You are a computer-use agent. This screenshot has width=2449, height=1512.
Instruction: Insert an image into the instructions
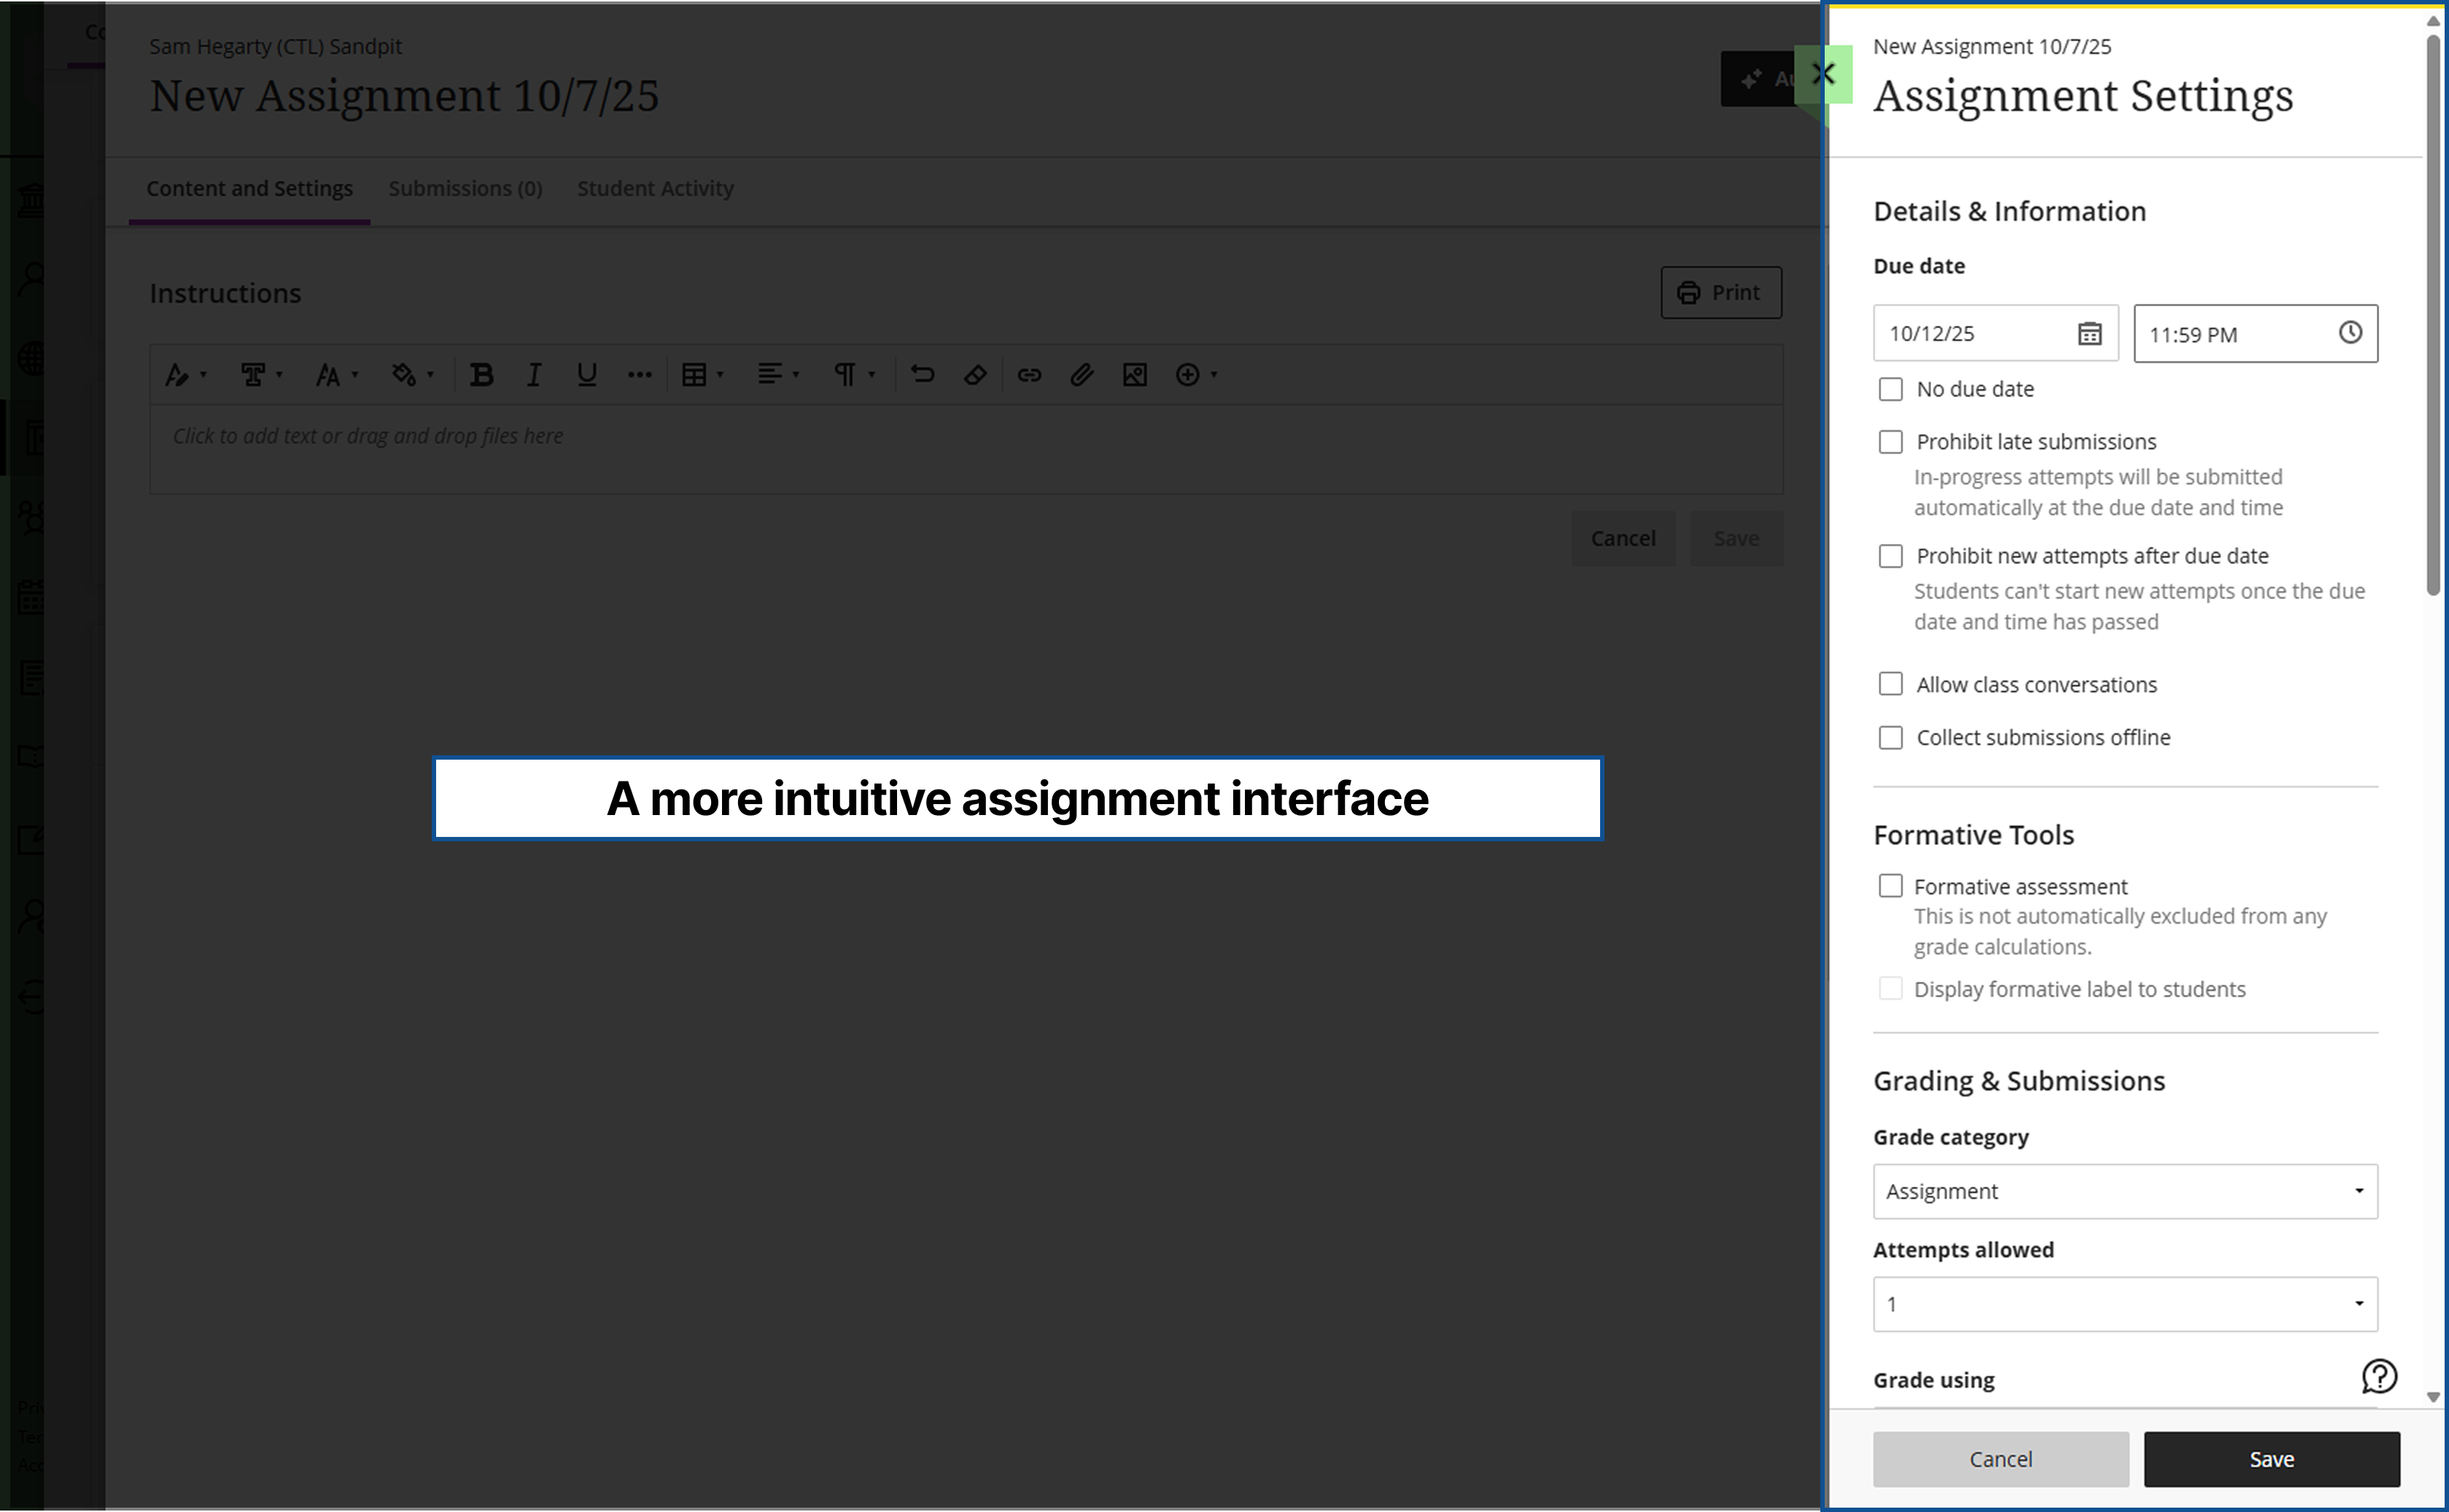pyautogui.click(x=1136, y=374)
